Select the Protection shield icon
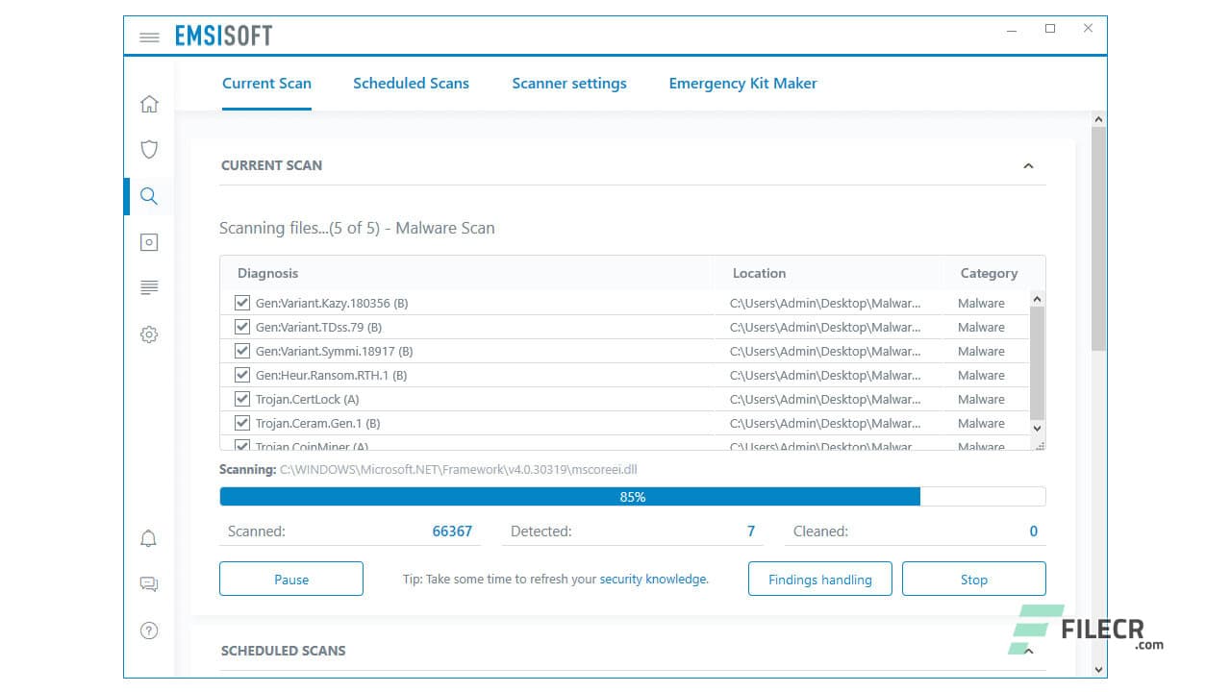The image size is (1231, 692). (149, 149)
